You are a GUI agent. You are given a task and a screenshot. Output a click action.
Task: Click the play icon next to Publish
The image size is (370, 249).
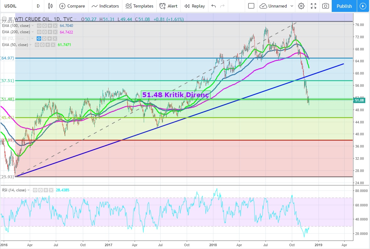click(x=363, y=6)
